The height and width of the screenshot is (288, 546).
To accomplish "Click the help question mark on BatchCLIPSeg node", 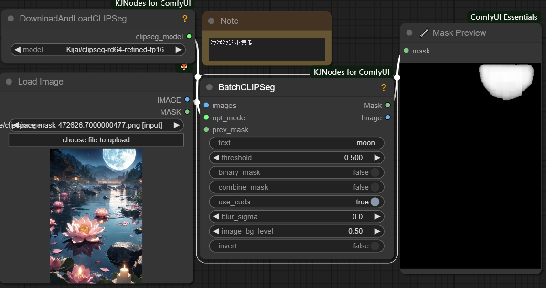I will pos(383,87).
